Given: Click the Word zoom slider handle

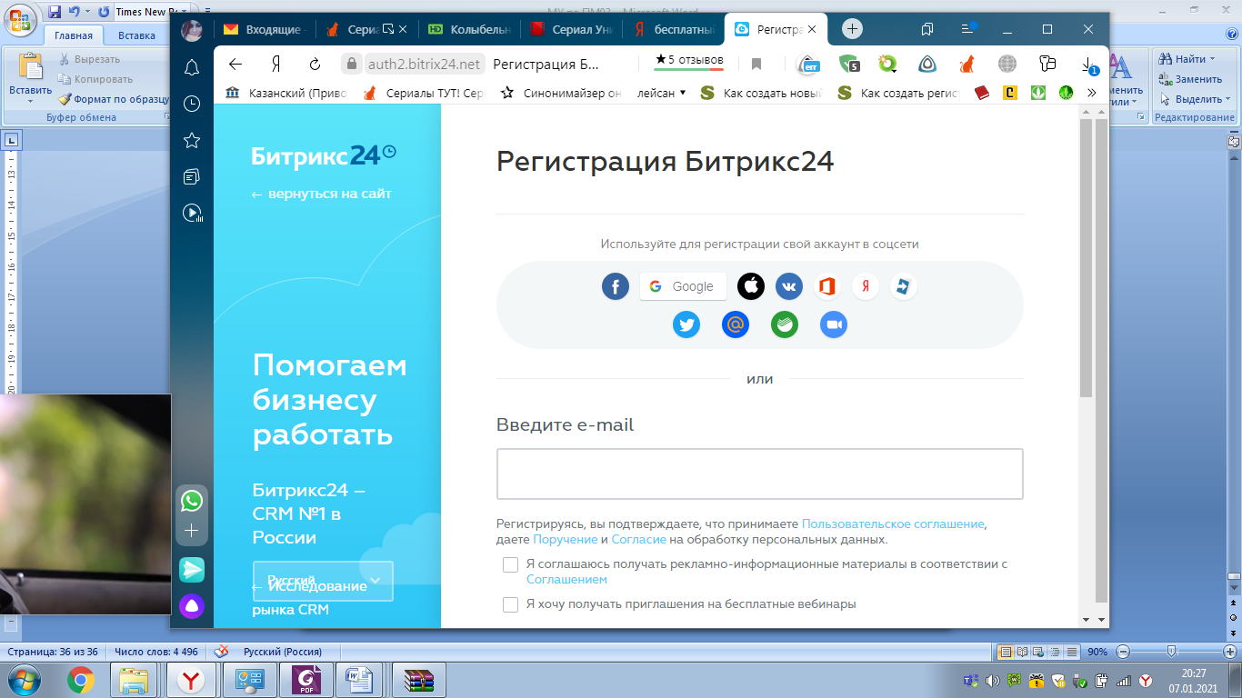Looking at the screenshot, I should [1172, 652].
